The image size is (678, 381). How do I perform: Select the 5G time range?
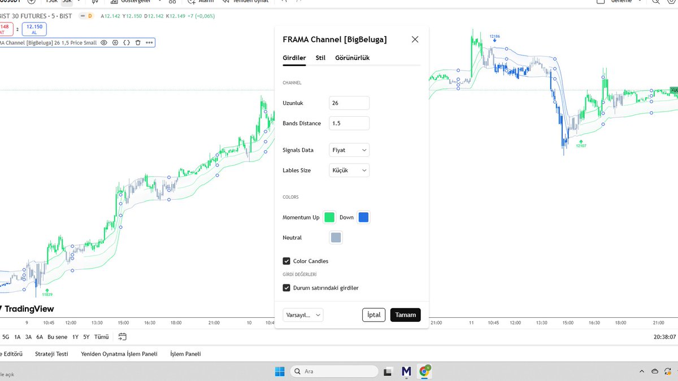click(6, 337)
